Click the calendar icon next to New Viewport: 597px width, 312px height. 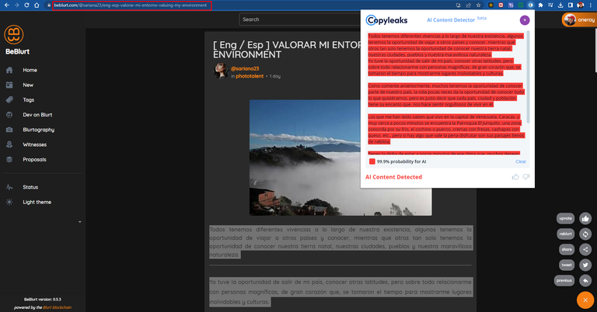coord(9,85)
